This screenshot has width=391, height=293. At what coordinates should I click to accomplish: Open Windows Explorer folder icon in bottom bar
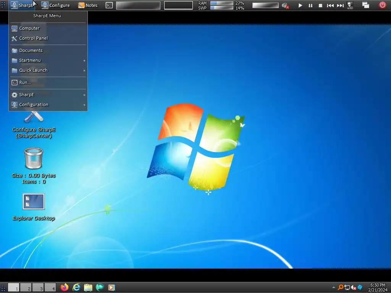coord(88,287)
